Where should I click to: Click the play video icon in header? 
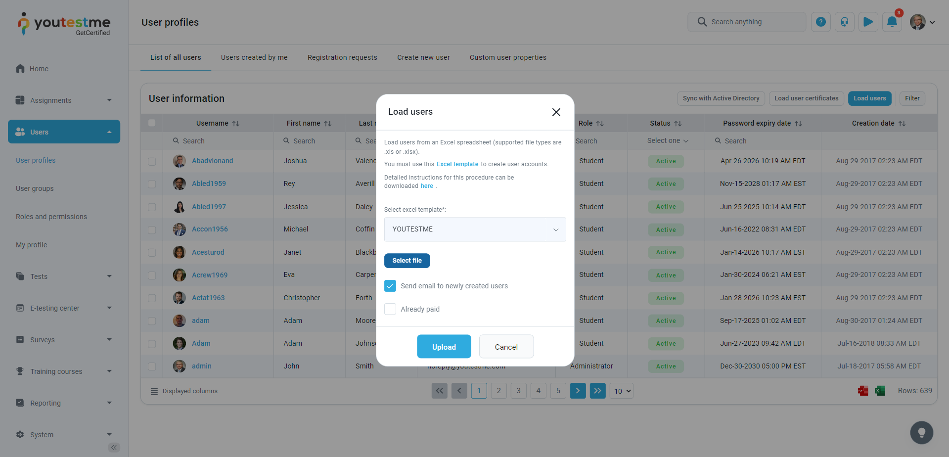(x=868, y=22)
